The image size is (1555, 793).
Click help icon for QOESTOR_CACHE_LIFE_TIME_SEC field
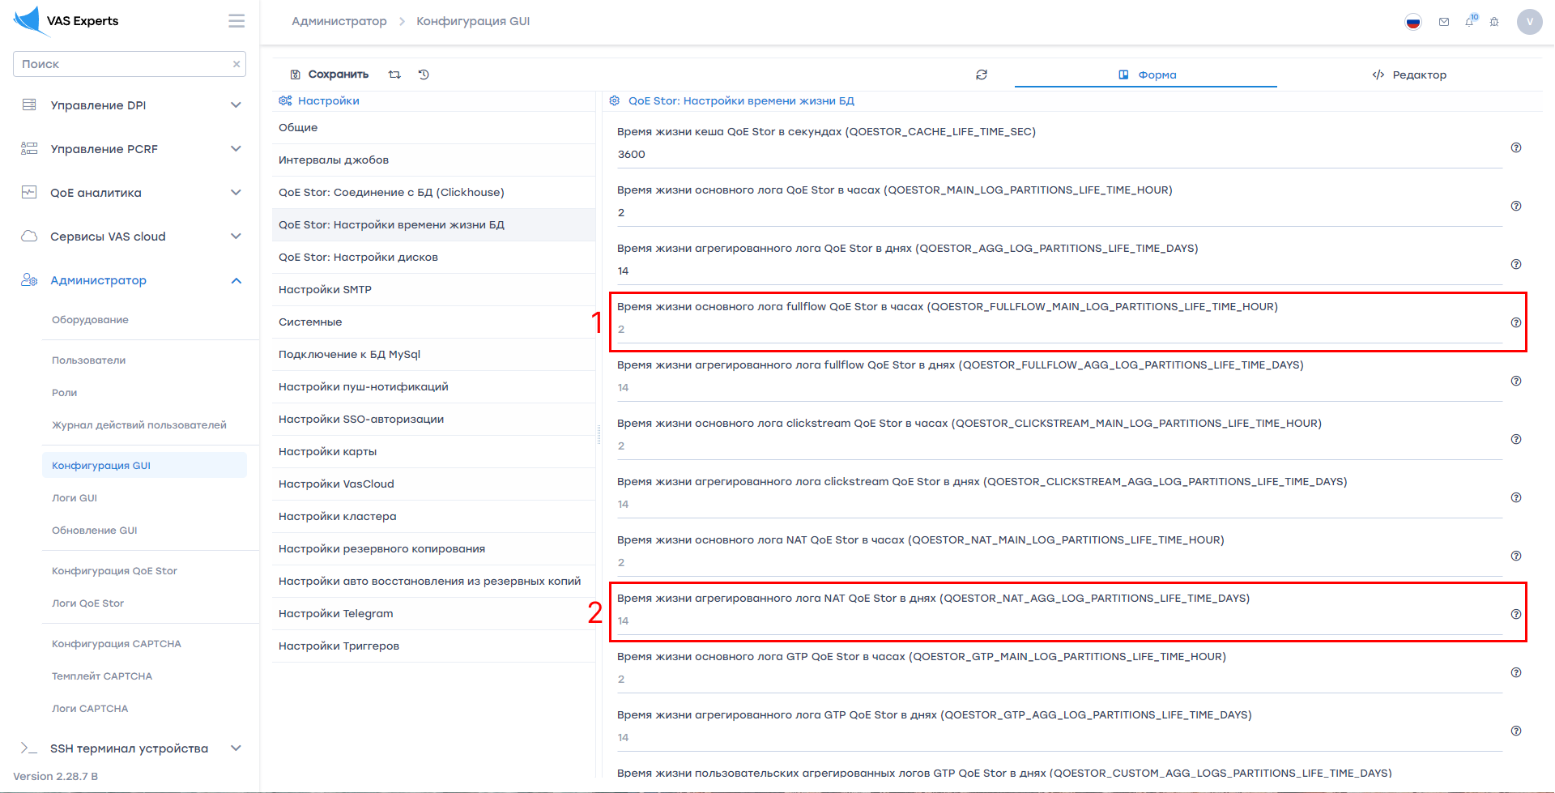[x=1516, y=147]
